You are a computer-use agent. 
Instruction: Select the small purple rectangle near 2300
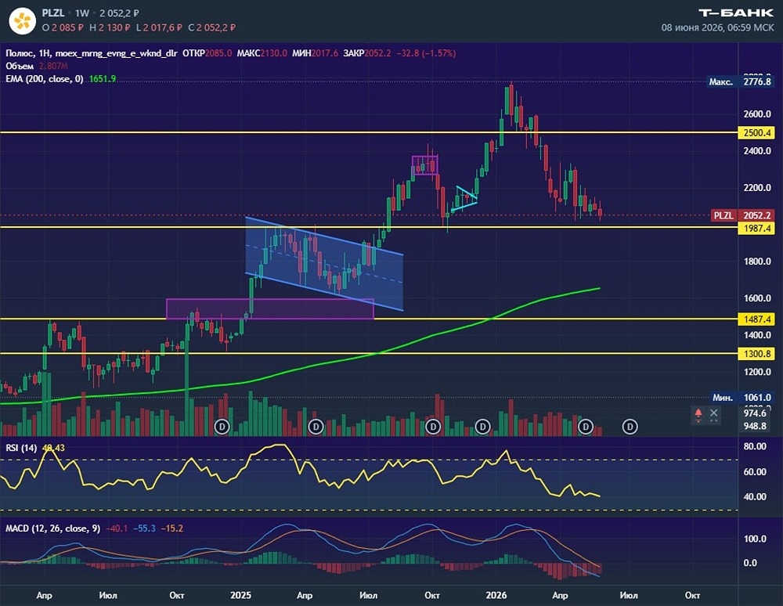425,165
